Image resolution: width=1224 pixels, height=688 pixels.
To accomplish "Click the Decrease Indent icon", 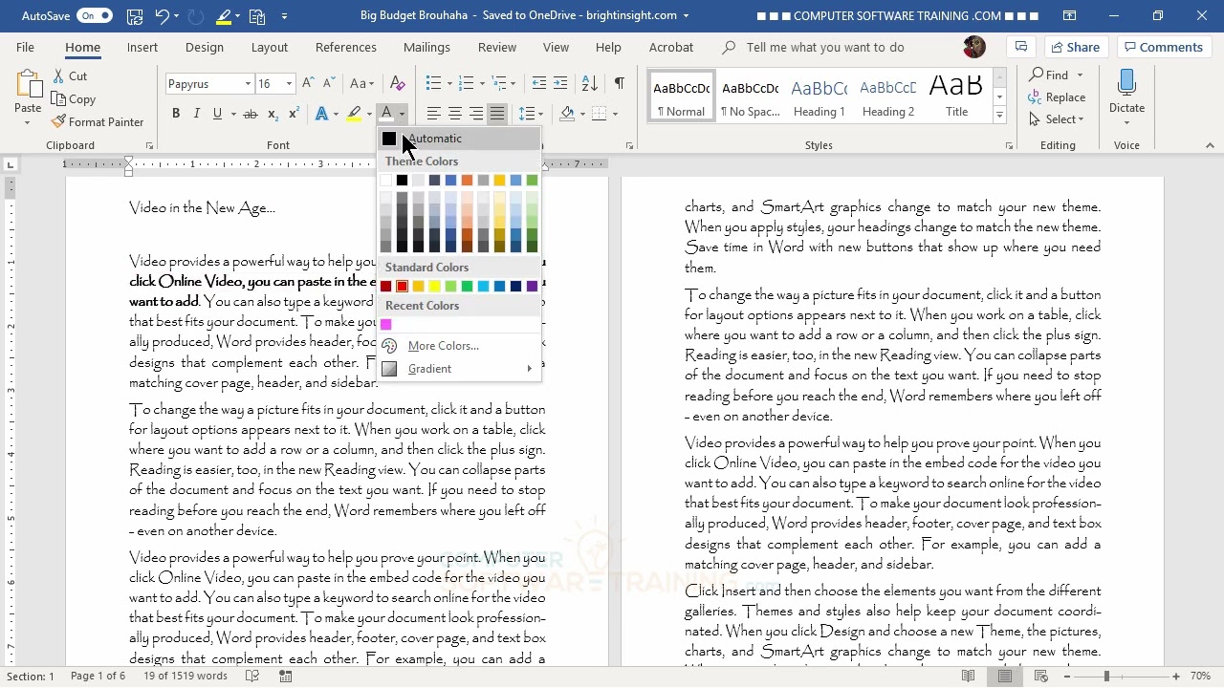I will (539, 84).
